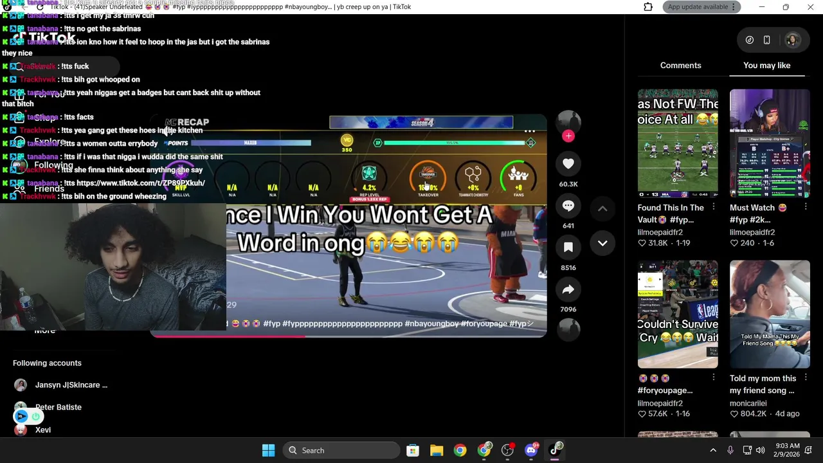Open the 'Found This In The Vault' video thumbnail
Screen dimensions: 823x463
(x=678, y=143)
